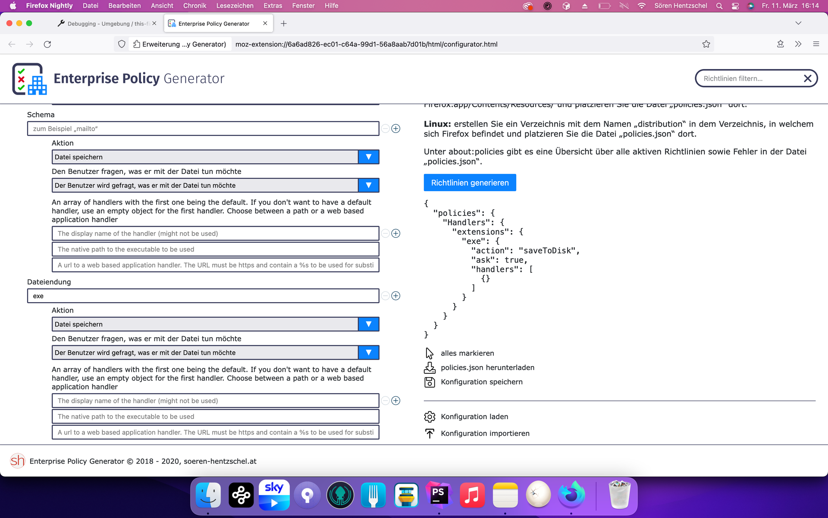Click Konfiguration importieren upload arrow icon
This screenshot has height=518, width=828.
[x=430, y=433]
